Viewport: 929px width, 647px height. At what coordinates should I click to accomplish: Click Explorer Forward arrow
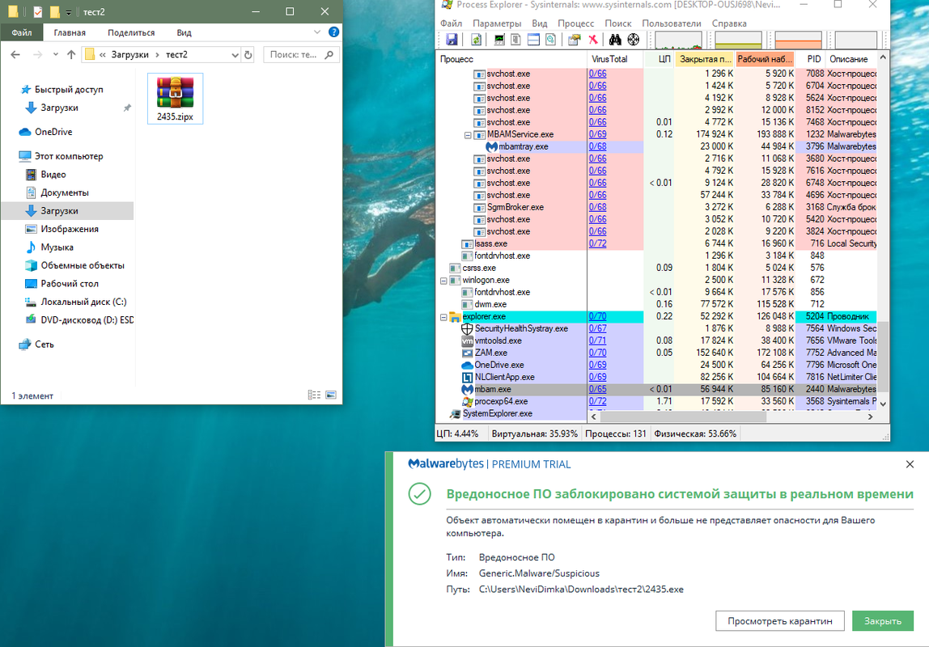(37, 54)
